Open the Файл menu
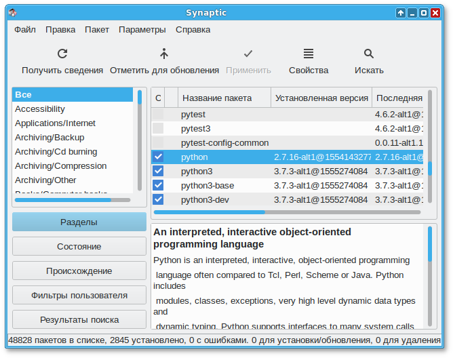 click(25, 29)
